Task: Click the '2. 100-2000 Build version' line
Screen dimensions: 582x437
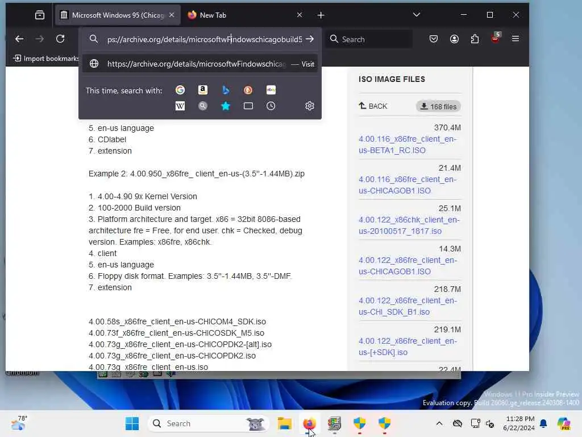Action: coord(134,208)
